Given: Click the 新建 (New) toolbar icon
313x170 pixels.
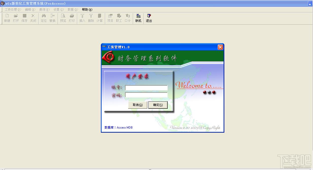Looking at the screenshot, I should pos(7,18).
